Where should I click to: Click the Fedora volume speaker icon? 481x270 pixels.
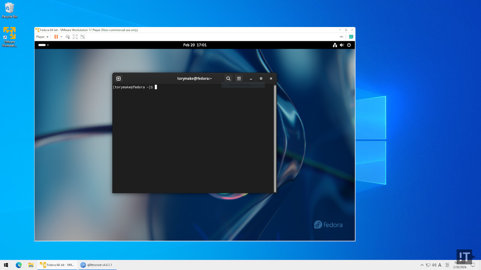pyautogui.click(x=342, y=45)
